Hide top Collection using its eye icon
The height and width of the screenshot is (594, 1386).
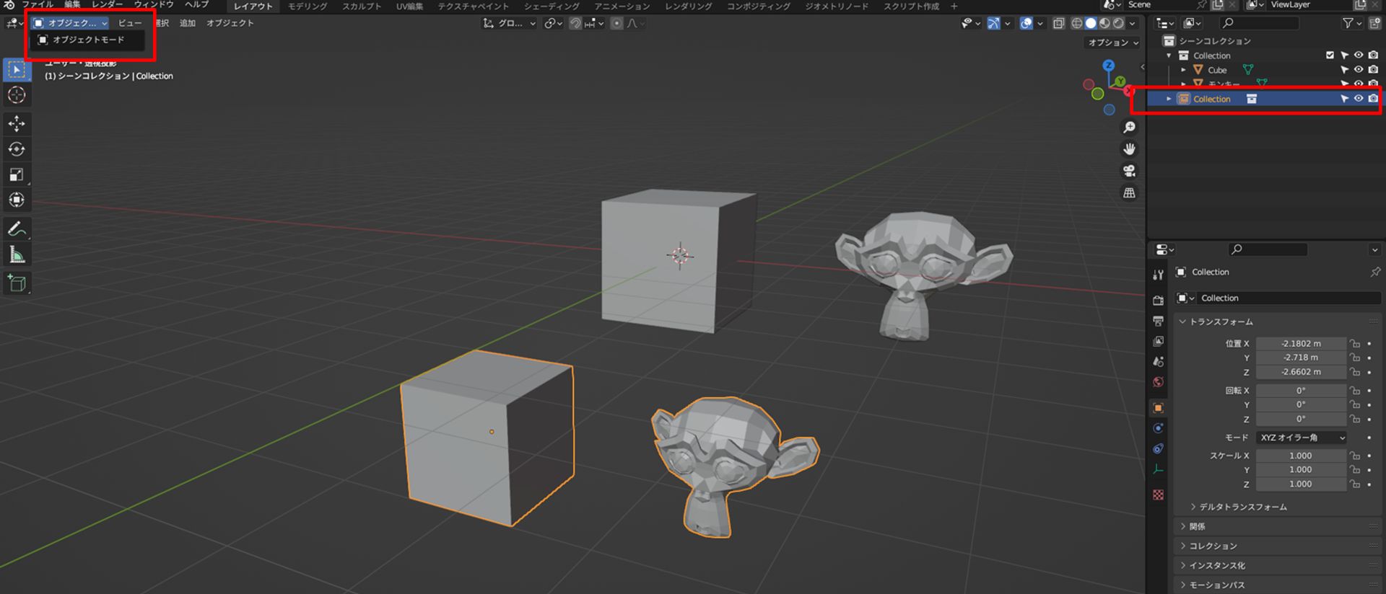point(1359,56)
